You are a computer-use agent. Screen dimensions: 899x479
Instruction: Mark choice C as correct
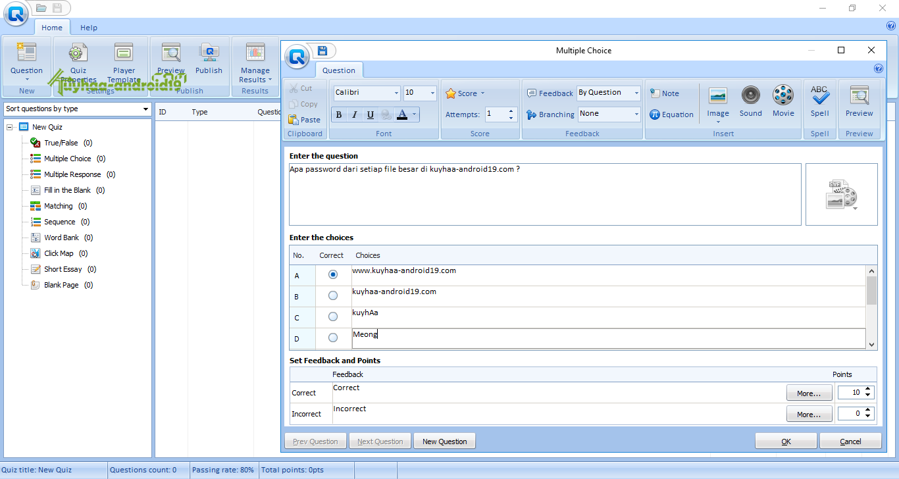(x=333, y=316)
